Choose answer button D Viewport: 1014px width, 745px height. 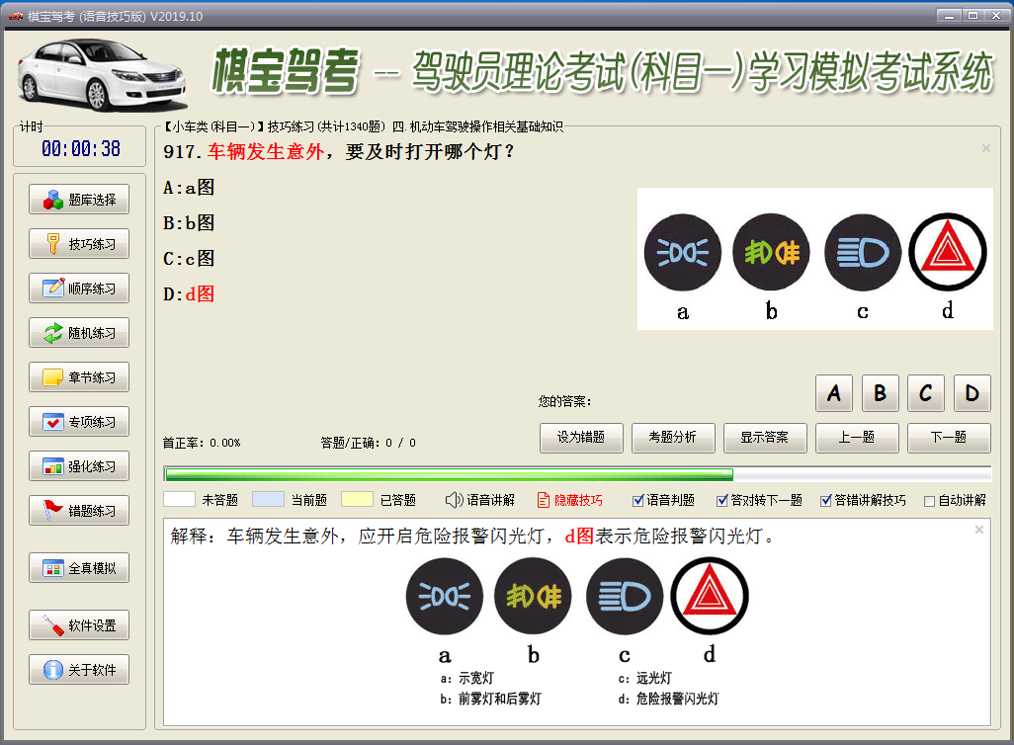972,393
